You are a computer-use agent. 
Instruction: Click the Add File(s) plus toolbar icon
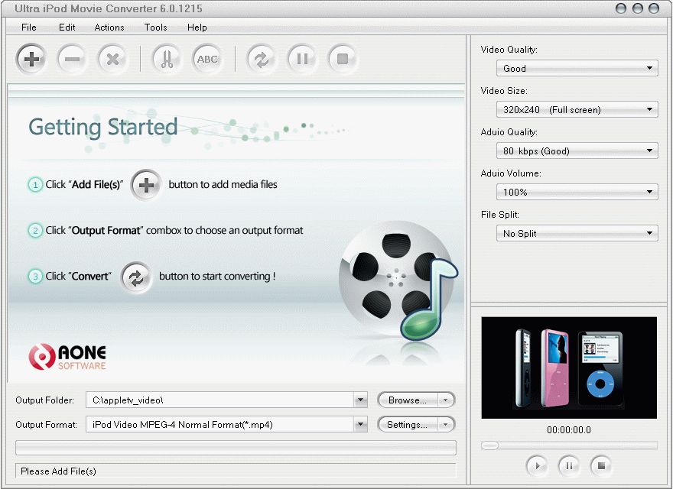point(31,59)
